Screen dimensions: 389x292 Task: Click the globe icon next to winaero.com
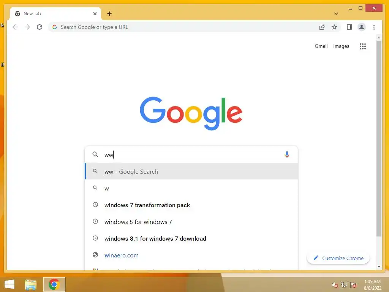pos(95,255)
